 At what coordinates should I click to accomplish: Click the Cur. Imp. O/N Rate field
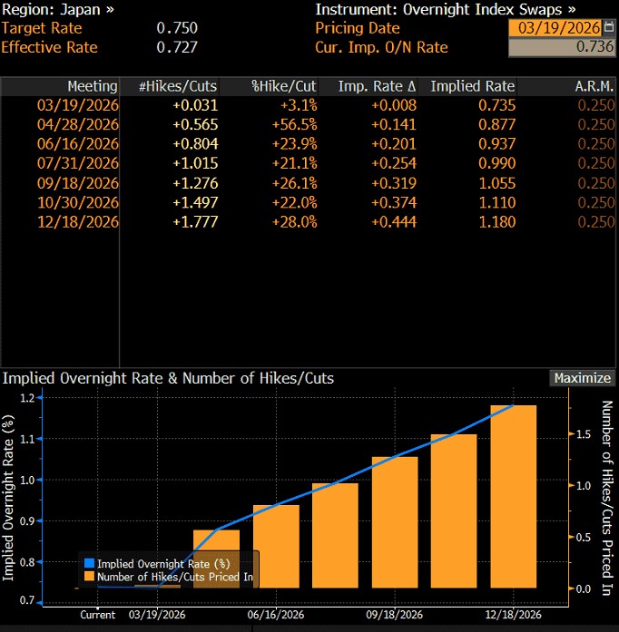tap(561, 47)
